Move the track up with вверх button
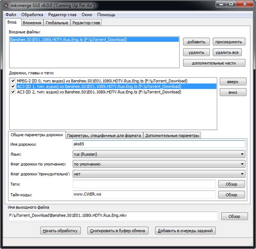Screen dimensions: 256x249 [x=233, y=82]
